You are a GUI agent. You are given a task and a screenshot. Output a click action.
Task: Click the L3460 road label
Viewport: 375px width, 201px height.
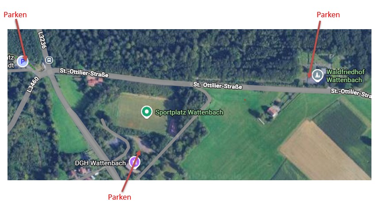point(33,85)
